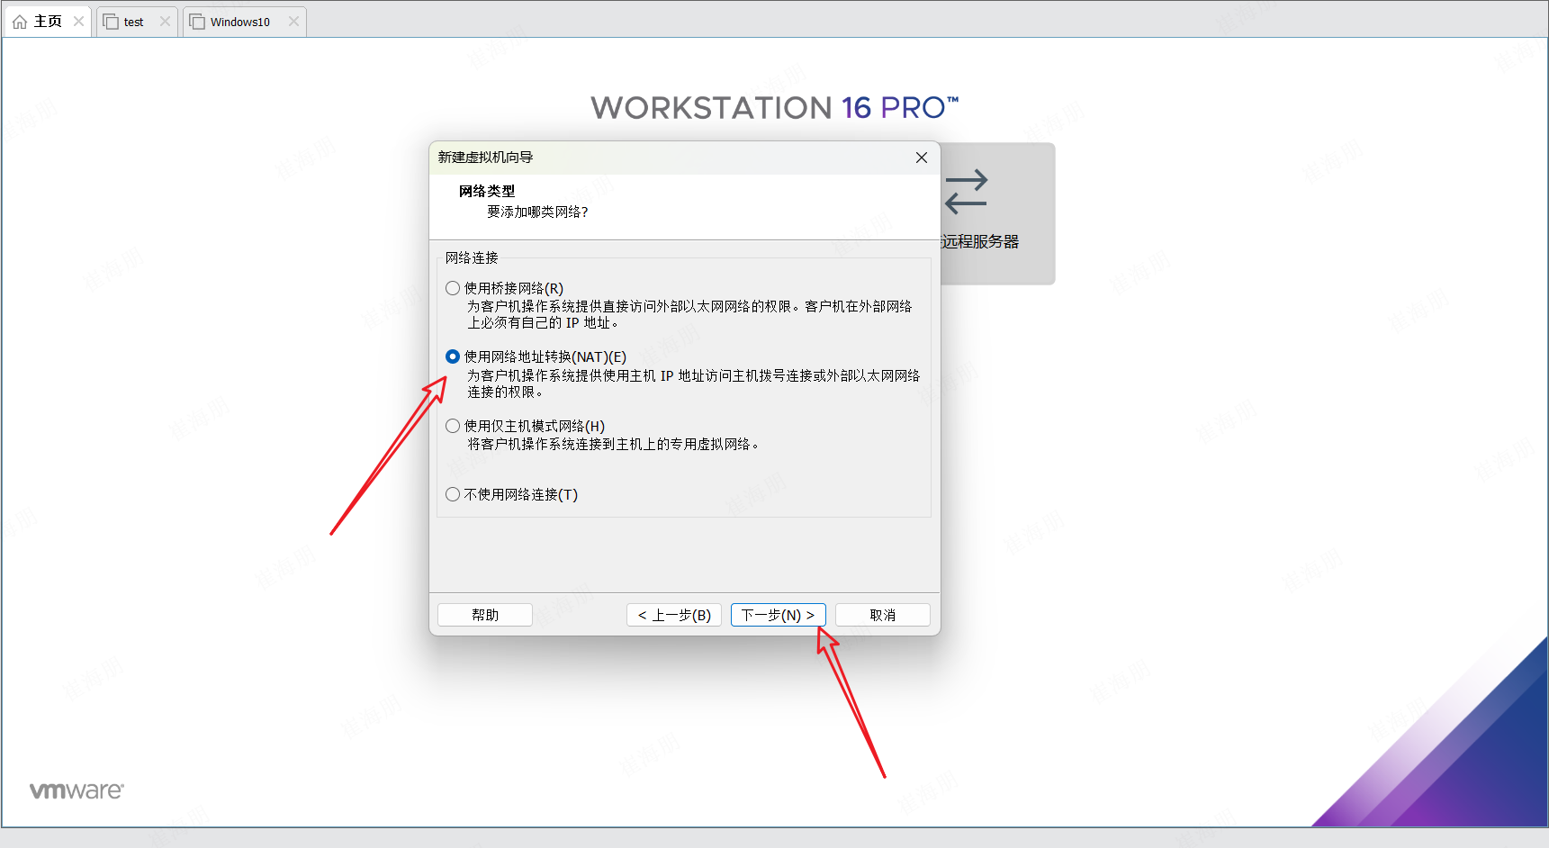Image resolution: width=1549 pixels, height=848 pixels.
Task: Open help via the 帮助 button
Action: coord(485,615)
